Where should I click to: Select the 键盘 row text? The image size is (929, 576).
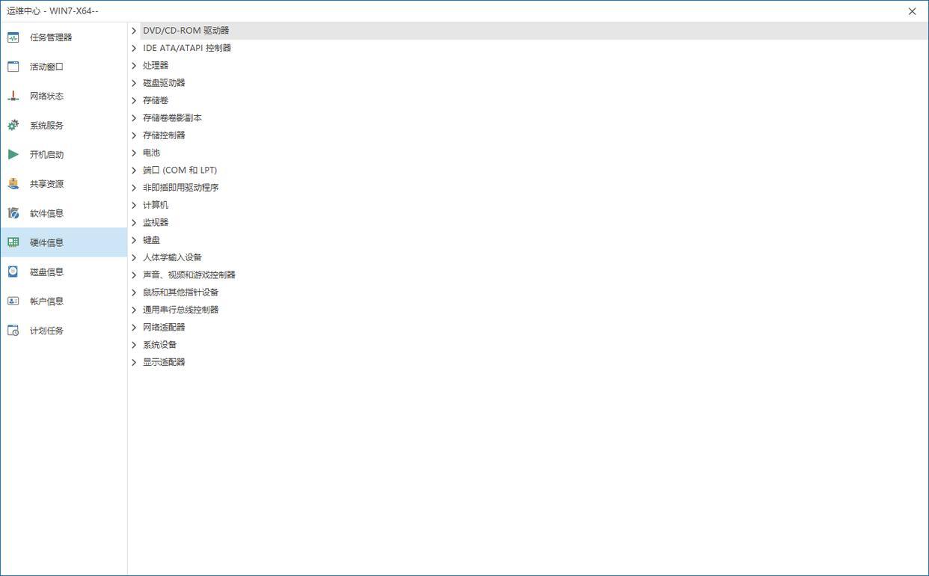coord(151,240)
